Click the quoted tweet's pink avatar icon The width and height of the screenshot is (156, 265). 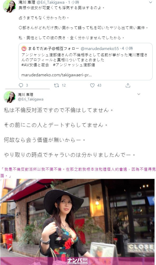[x=24, y=48]
